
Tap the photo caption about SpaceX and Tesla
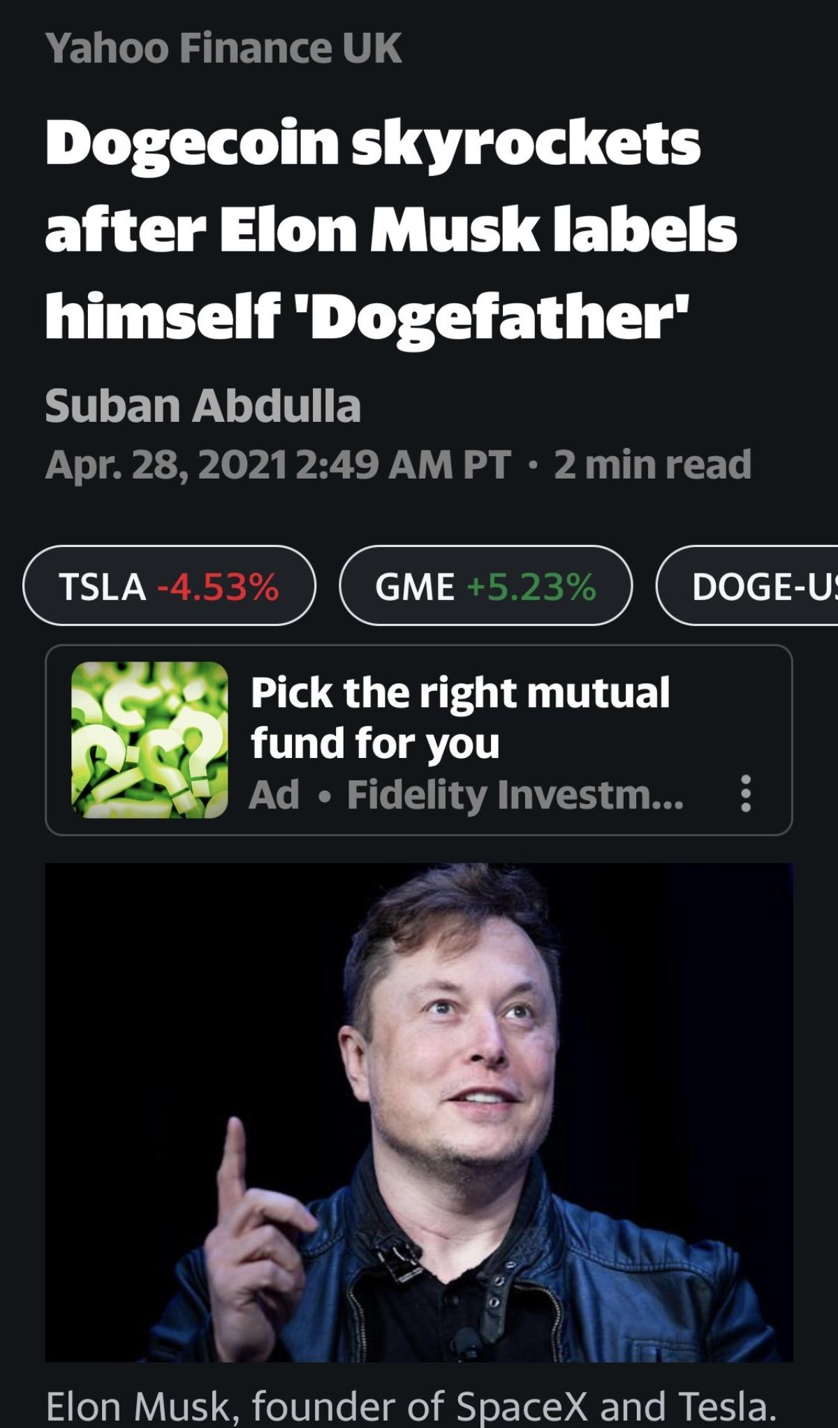[411, 1406]
